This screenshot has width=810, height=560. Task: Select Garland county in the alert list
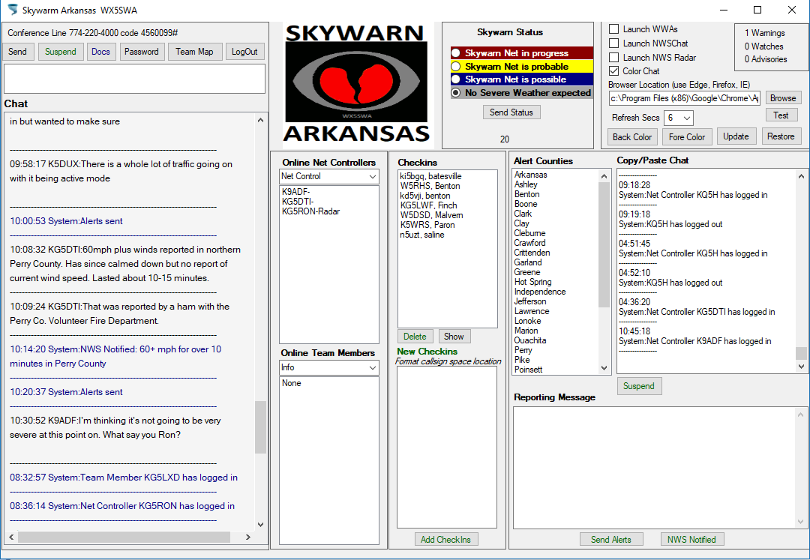click(528, 262)
